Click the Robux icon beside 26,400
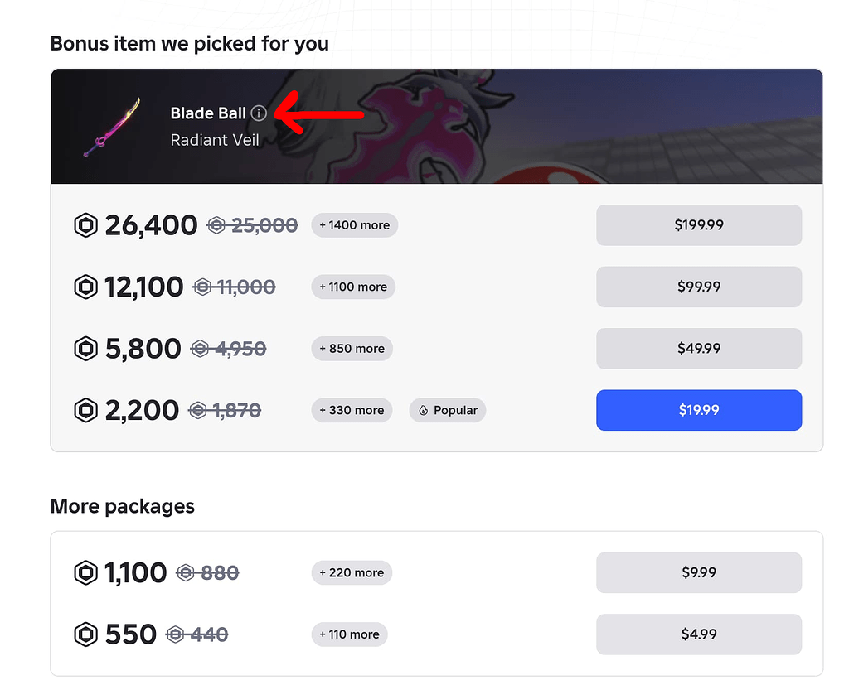 click(x=85, y=224)
